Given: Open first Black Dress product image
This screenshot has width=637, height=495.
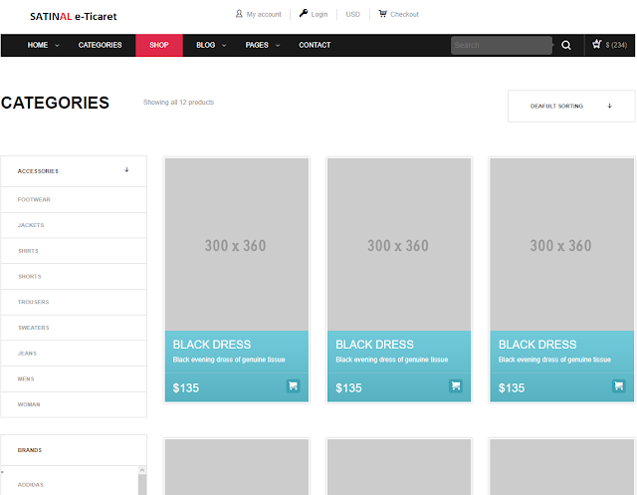Looking at the screenshot, I should click(236, 244).
